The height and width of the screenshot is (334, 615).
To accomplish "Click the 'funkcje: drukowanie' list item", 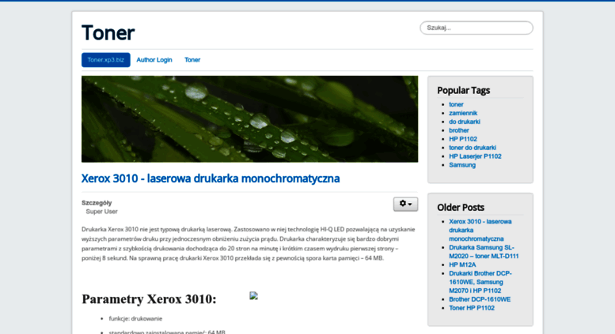I will (x=135, y=318).
